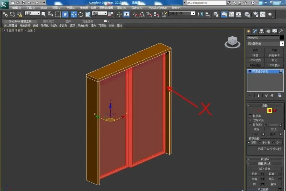Switch to the Hierarchy panel tab
This screenshot has height=191, width=286.
pos(262,31)
